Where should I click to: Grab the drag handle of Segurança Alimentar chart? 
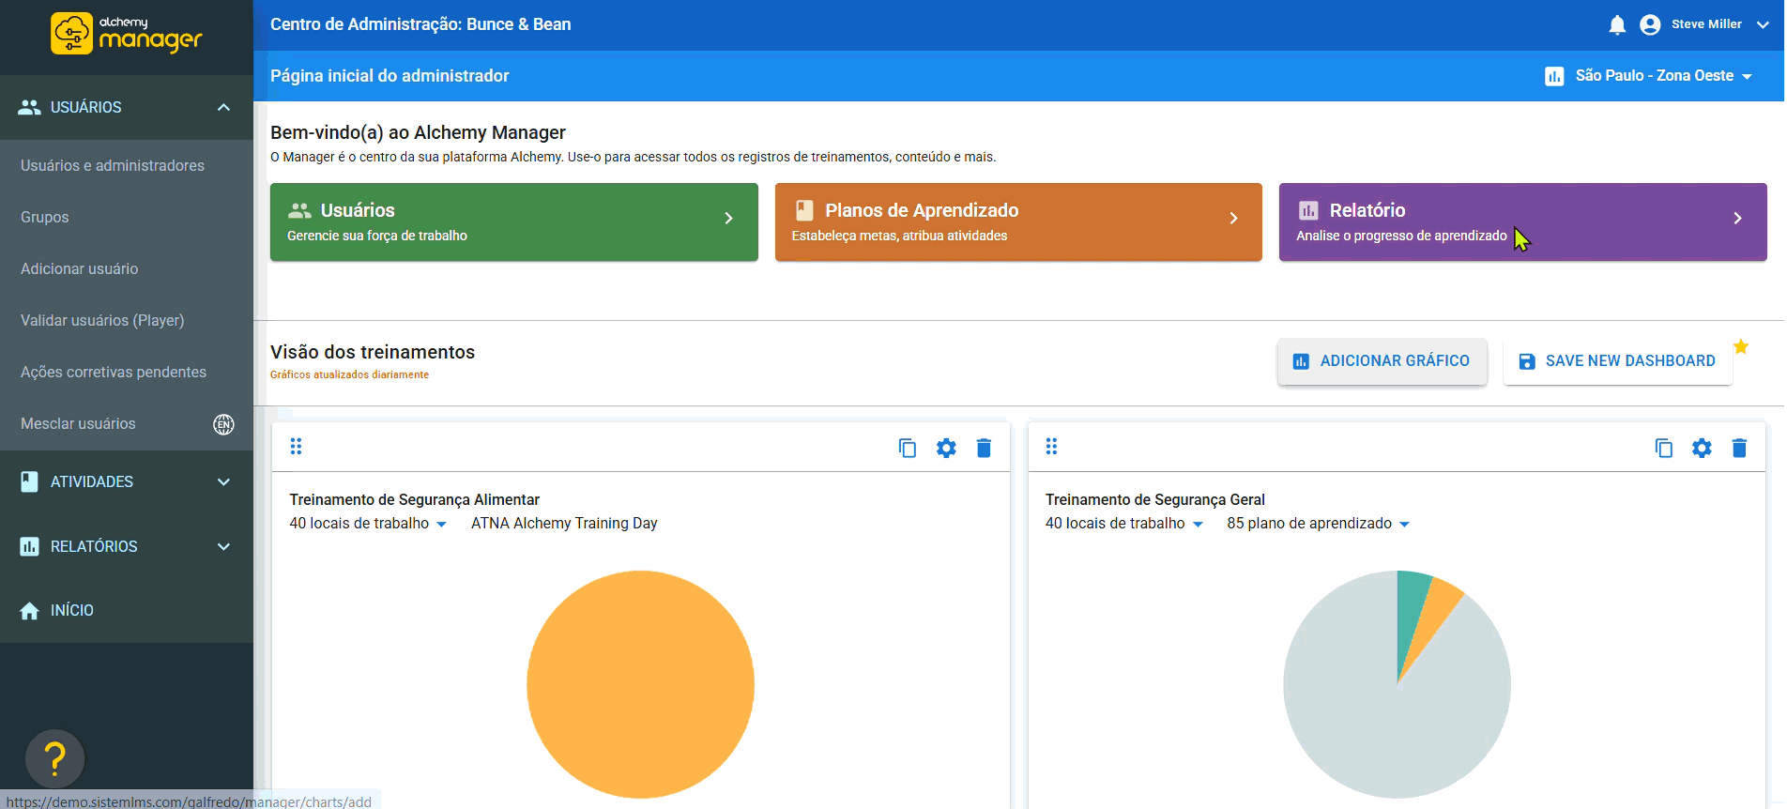pyautogui.click(x=296, y=447)
